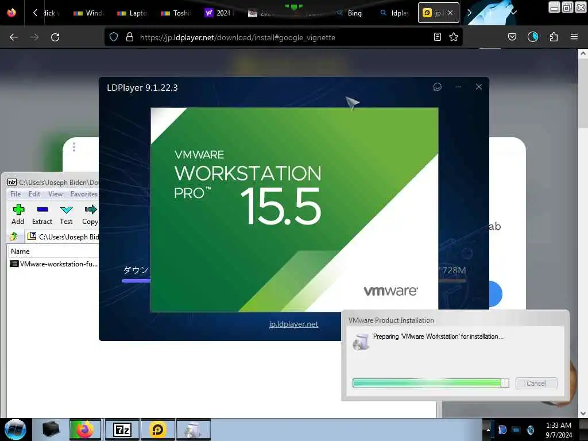Open the Windows Start orb
588x441 pixels.
coord(16,430)
